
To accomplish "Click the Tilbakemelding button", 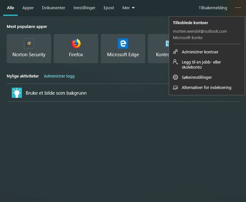I will coord(213,8).
